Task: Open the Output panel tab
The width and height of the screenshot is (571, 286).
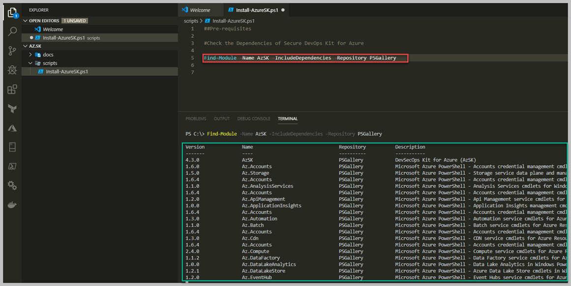Action: click(221, 118)
